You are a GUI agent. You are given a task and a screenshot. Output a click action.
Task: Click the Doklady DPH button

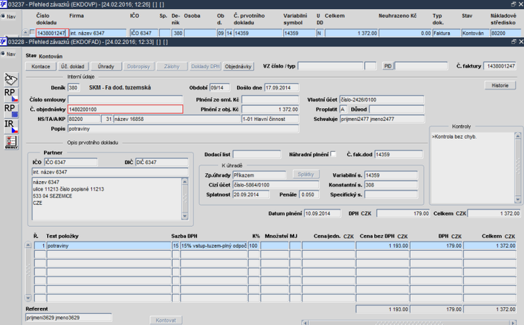pyautogui.click(x=205, y=66)
